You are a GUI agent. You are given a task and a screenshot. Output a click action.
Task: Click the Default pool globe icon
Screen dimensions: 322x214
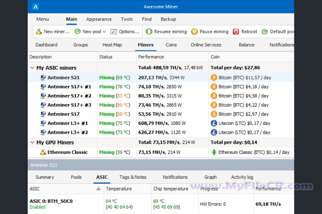[264, 32]
